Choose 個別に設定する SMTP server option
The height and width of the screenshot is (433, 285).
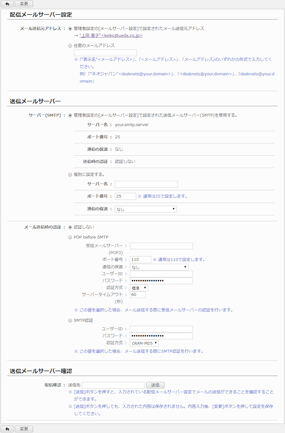70,175
